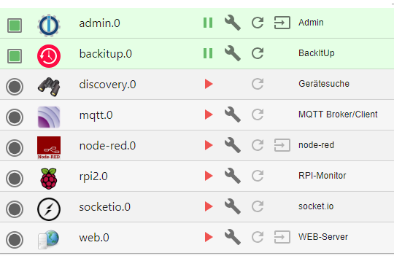Restart backitup.0 using the reload icon

click(x=258, y=53)
